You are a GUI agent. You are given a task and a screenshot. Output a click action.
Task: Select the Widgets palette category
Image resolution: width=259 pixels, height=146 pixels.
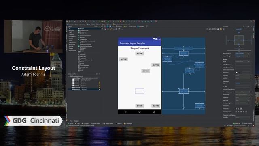(71, 31)
